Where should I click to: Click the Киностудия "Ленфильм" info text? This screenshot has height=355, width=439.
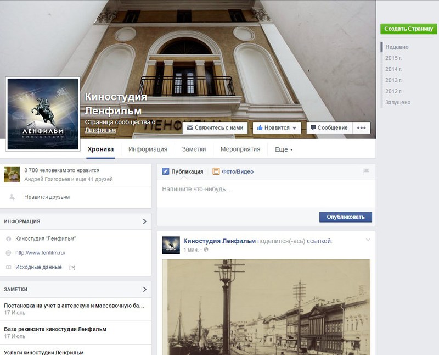[46, 239]
